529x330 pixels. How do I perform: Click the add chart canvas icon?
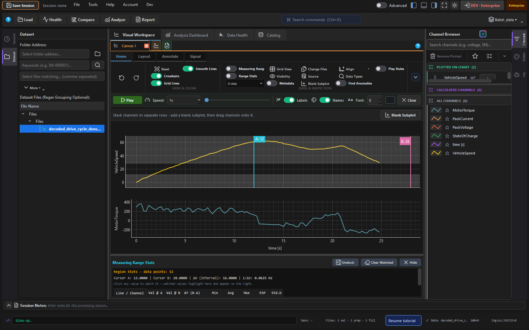point(156,46)
